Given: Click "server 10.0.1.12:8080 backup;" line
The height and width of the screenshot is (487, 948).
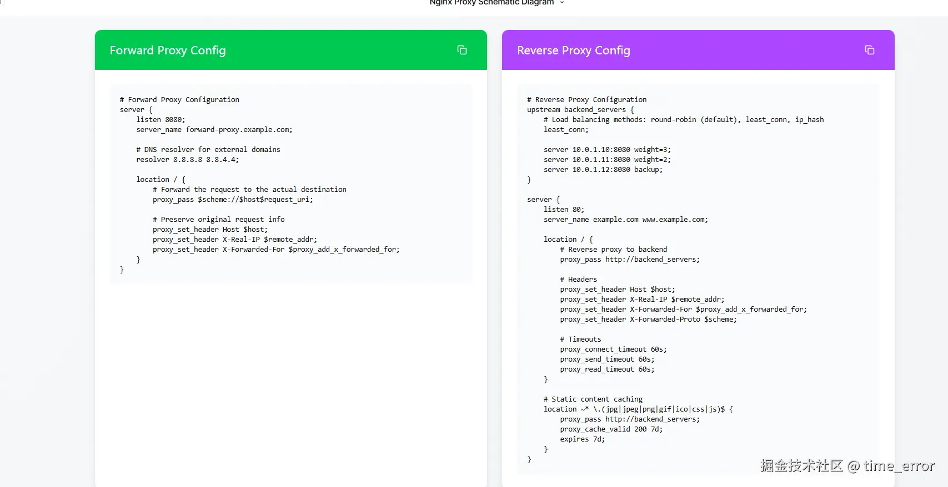Looking at the screenshot, I should [x=603, y=170].
